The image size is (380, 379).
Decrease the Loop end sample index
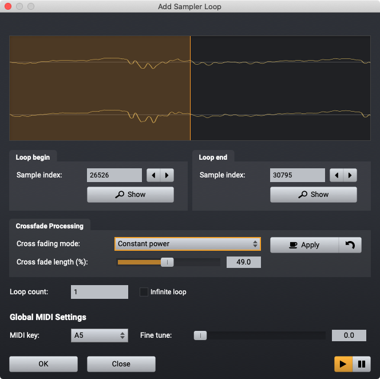click(337, 175)
